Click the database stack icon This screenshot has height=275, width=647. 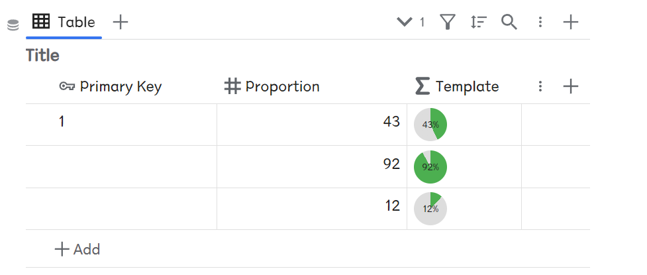tap(13, 26)
